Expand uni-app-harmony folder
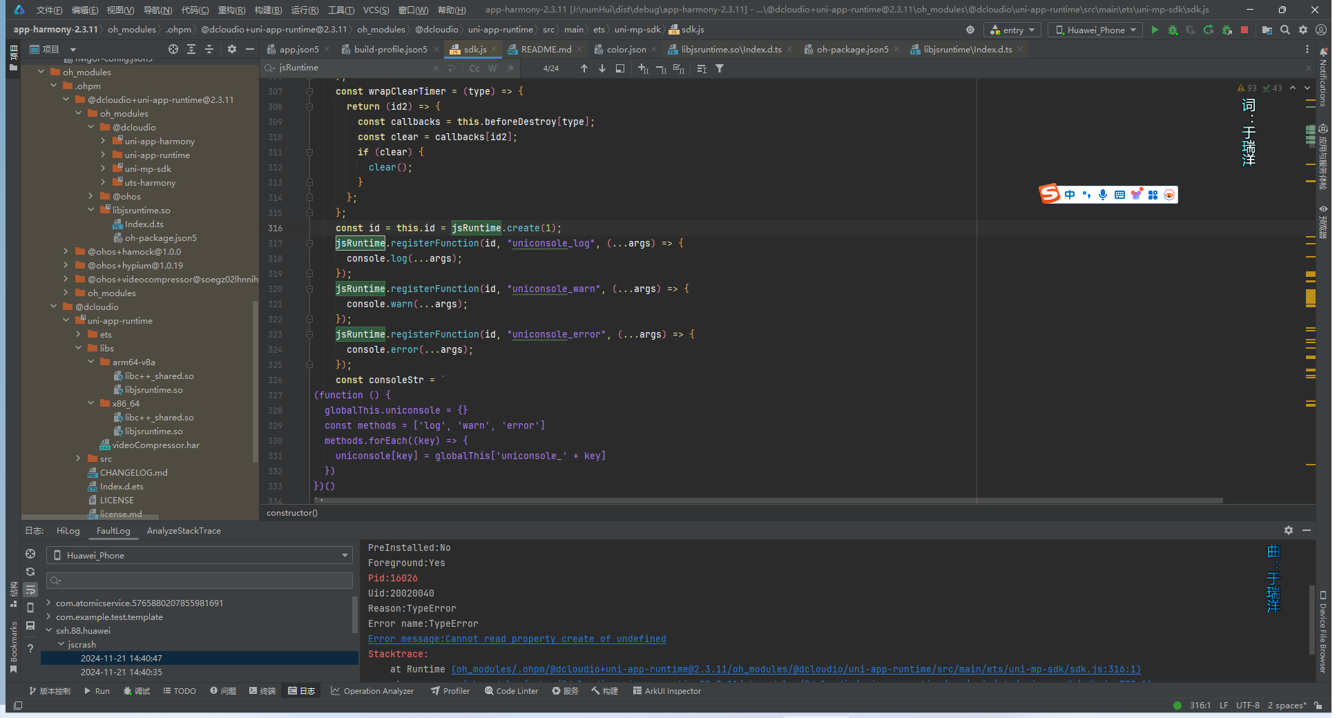The width and height of the screenshot is (1337, 718). point(103,141)
